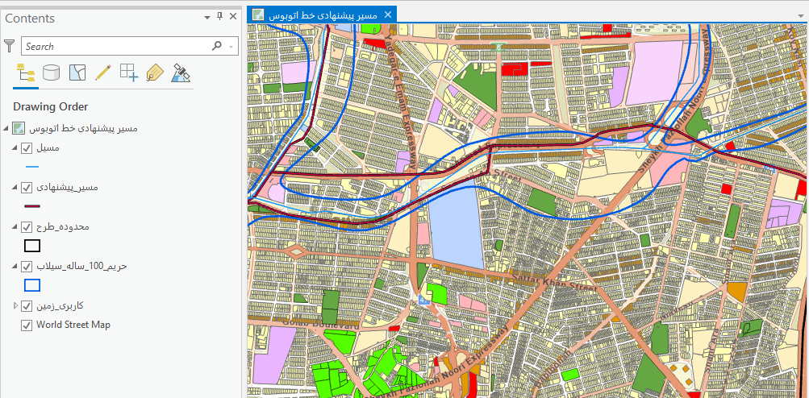
Task: Choose List By Snapping icon
Action: [x=128, y=73]
